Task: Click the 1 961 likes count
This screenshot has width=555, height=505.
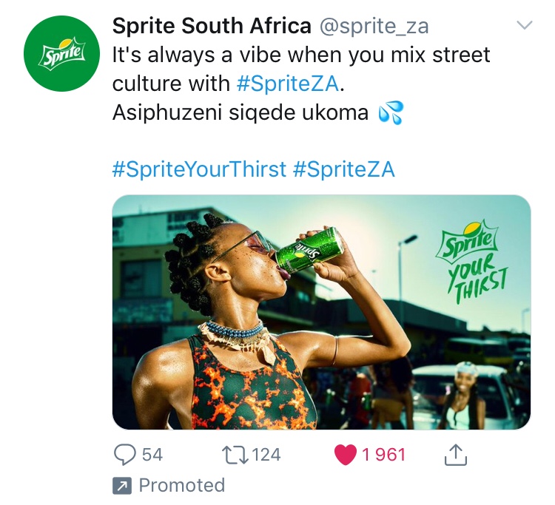Action: [384, 454]
